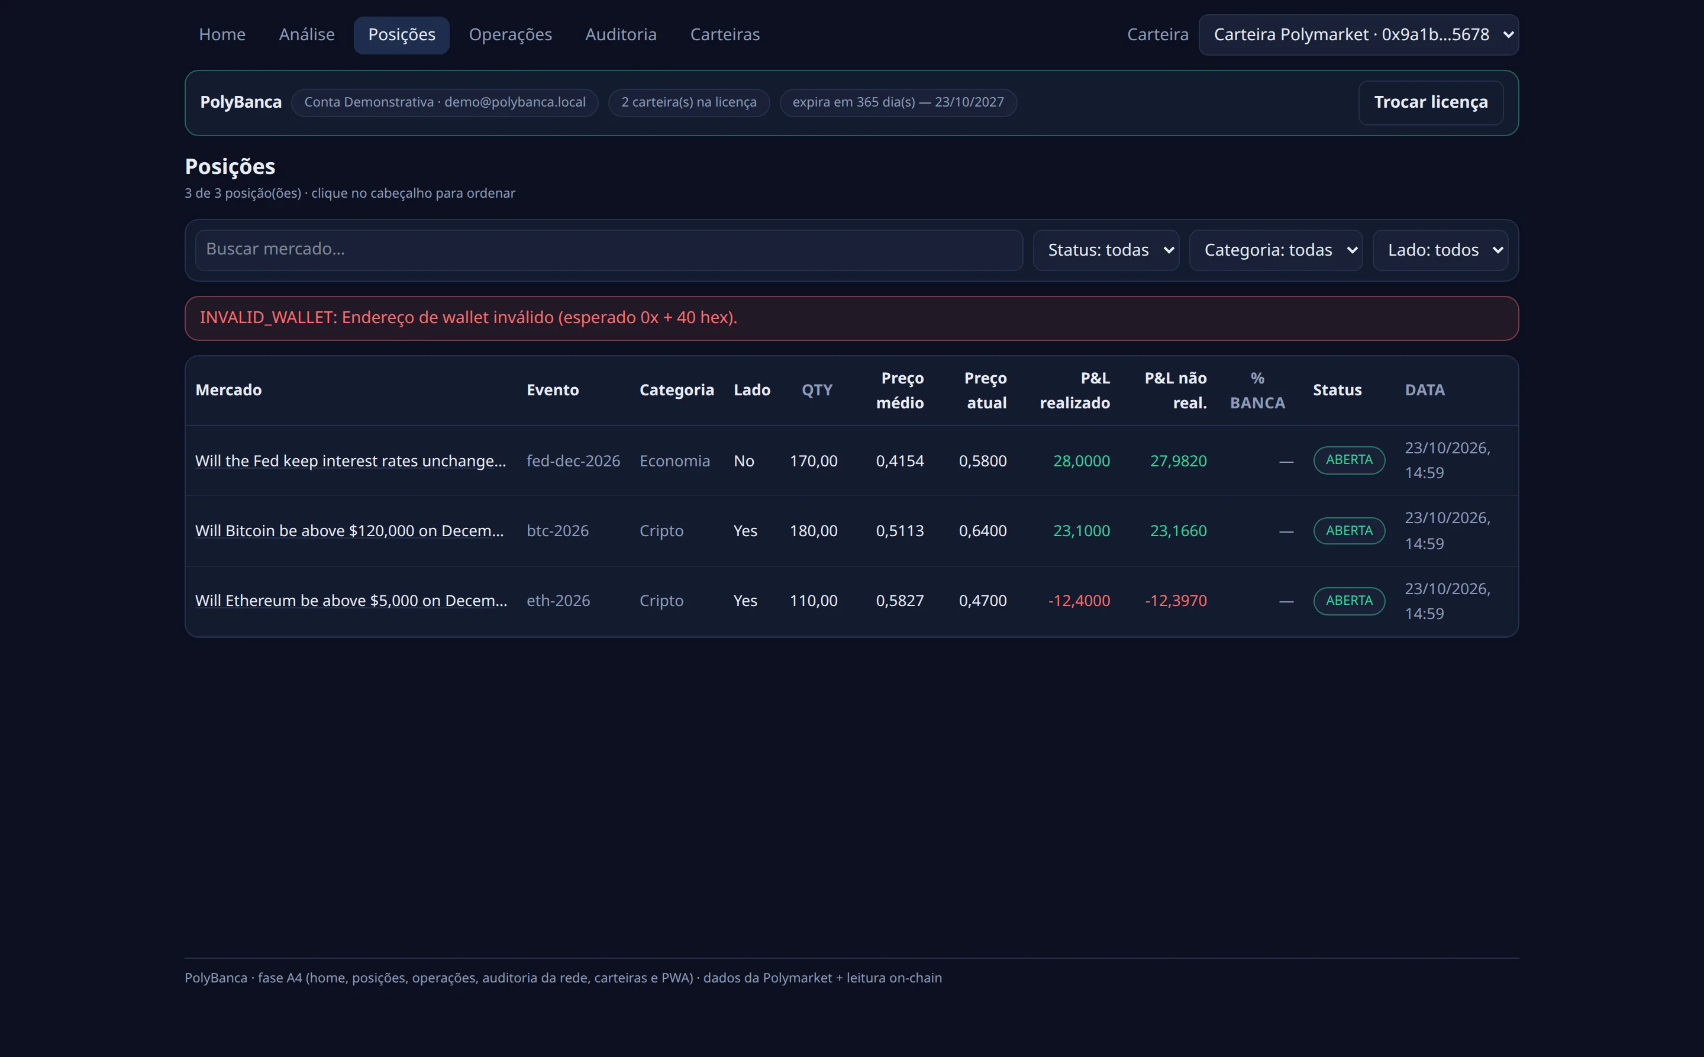
Task: Open the Fed interest rates market link
Action: [350, 460]
